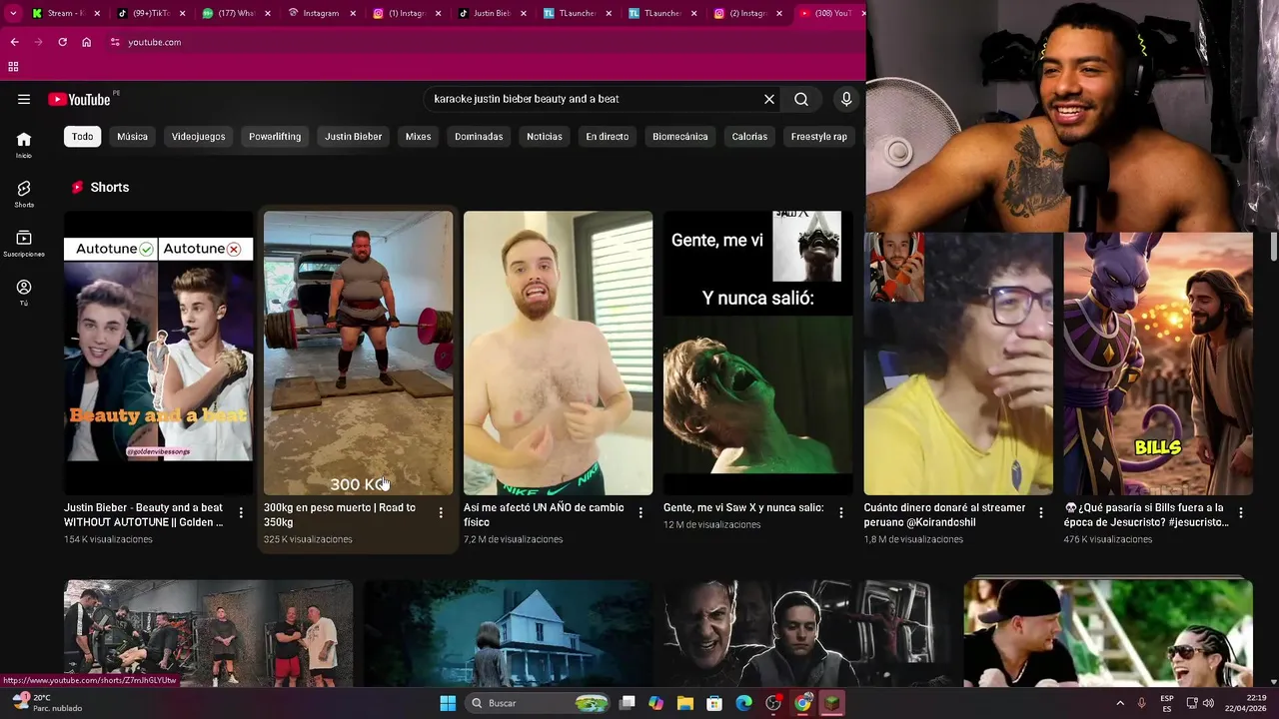Open the 300 KG deadlift short thumbnail
This screenshot has width=1279, height=719.
(358, 353)
